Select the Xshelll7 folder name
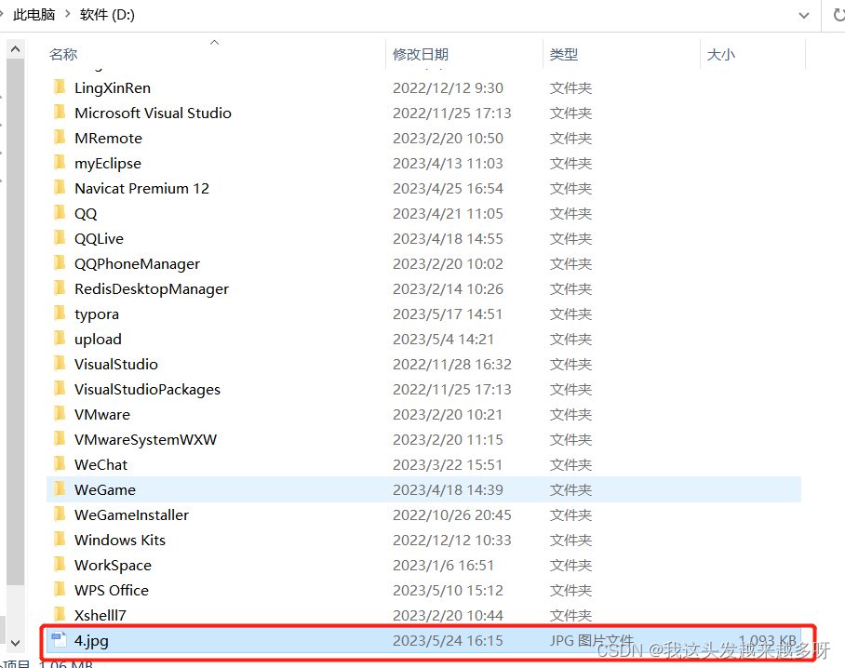 click(101, 616)
